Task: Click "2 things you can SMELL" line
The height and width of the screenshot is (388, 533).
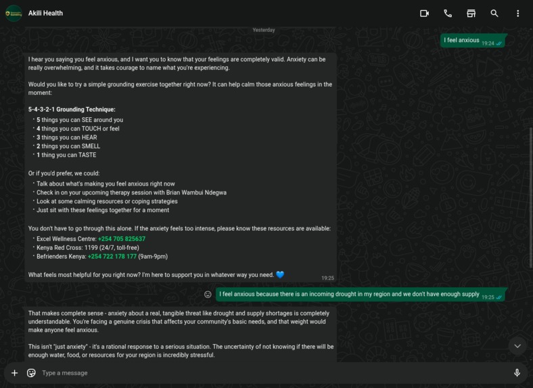Action: click(68, 146)
